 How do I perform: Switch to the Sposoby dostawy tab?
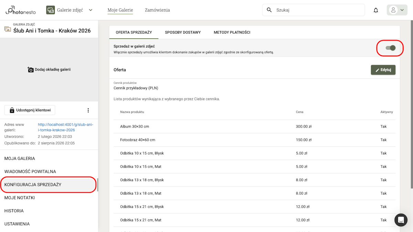(183, 32)
